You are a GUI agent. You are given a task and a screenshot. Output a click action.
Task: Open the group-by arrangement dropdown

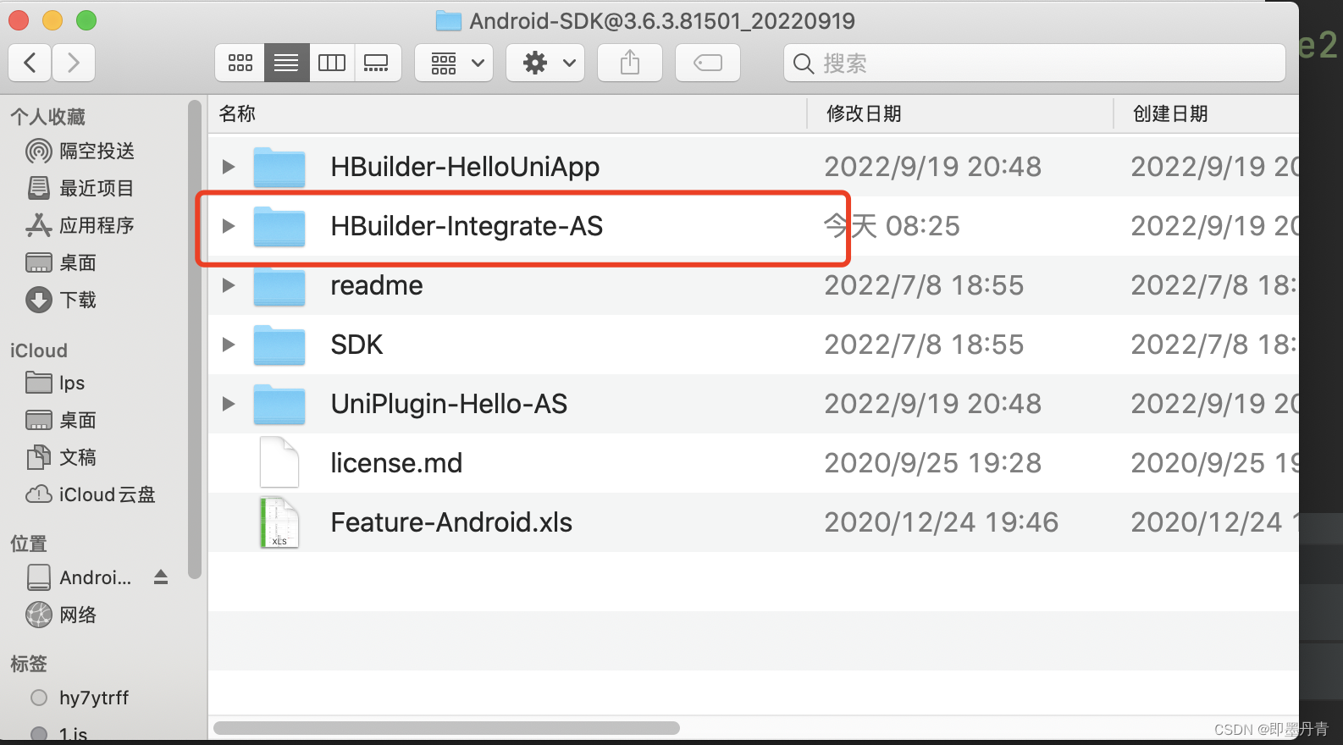coord(455,63)
